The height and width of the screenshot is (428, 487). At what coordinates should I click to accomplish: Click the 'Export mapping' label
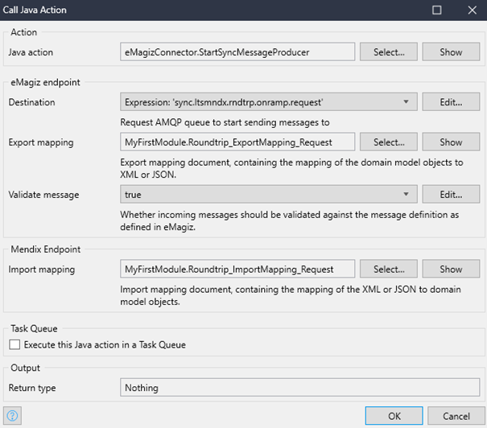tap(41, 142)
